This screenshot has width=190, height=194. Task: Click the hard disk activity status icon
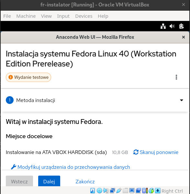click(x=93, y=190)
